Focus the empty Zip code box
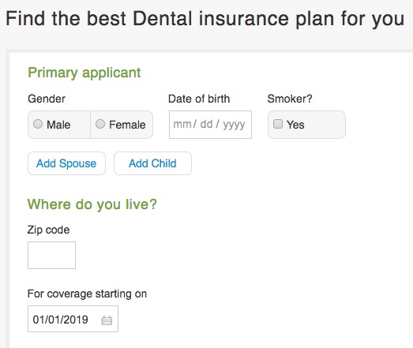Image resolution: width=413 pixels, height=348 pixels. coord(51,255)
